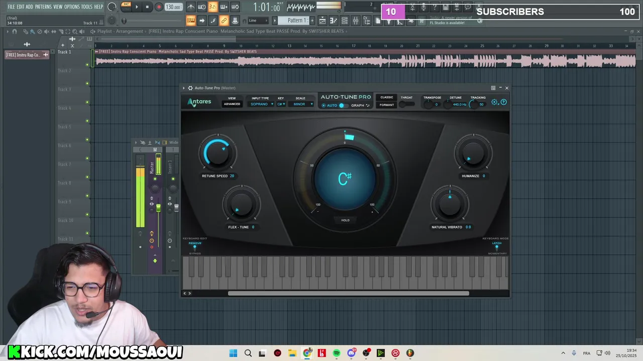Toggle typing keyboard to piano icon

pyautogui.click(x=191, y=21)
